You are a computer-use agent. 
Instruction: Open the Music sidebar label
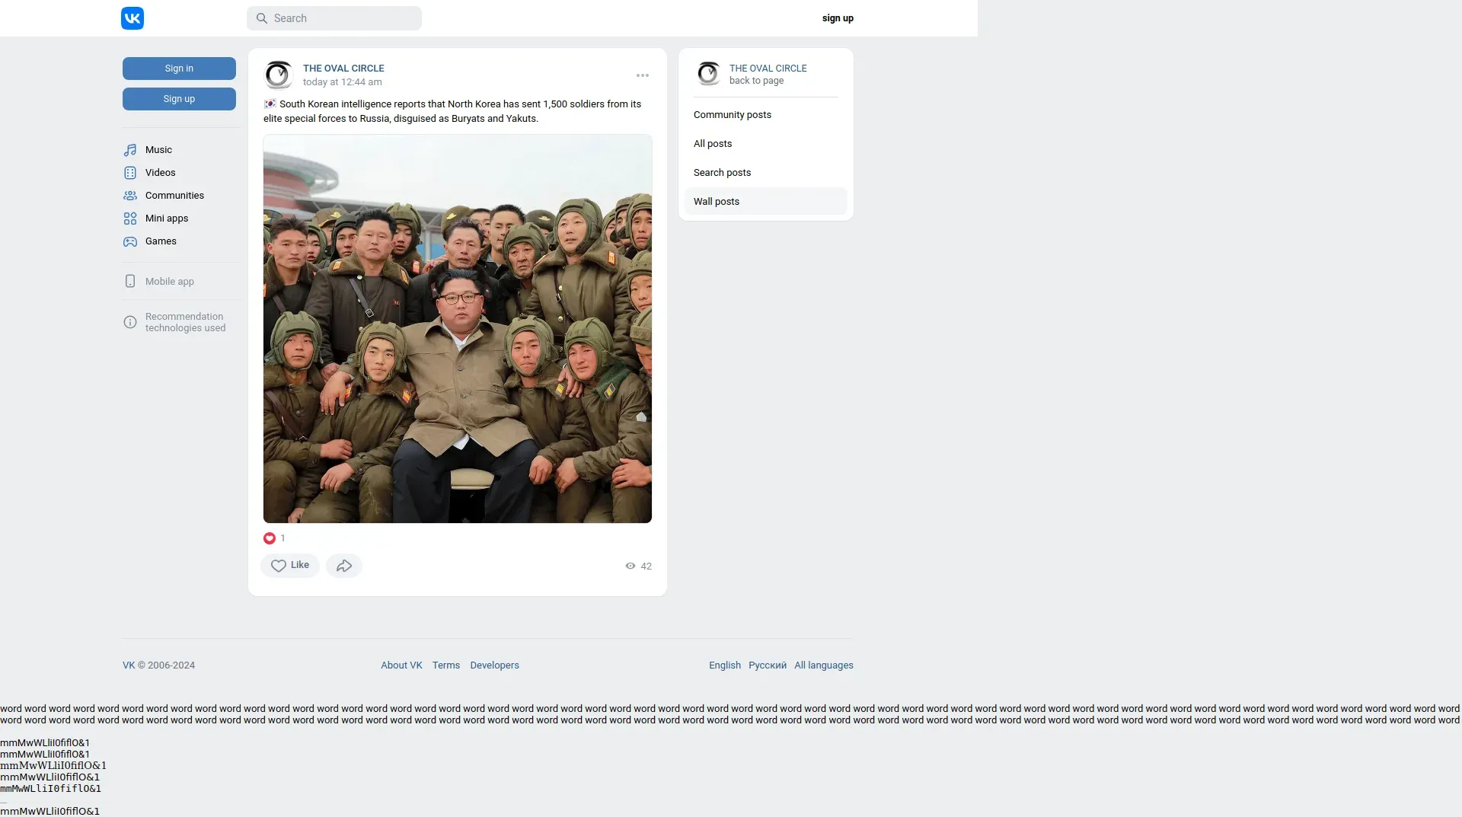158,150
